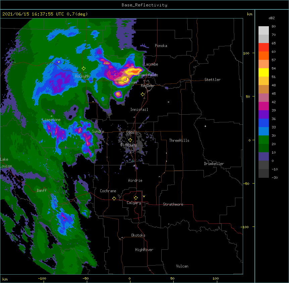The height and width of the screenshot is (283, 289).
Task: Select the Vulcan label
Action: click(182, 266)
